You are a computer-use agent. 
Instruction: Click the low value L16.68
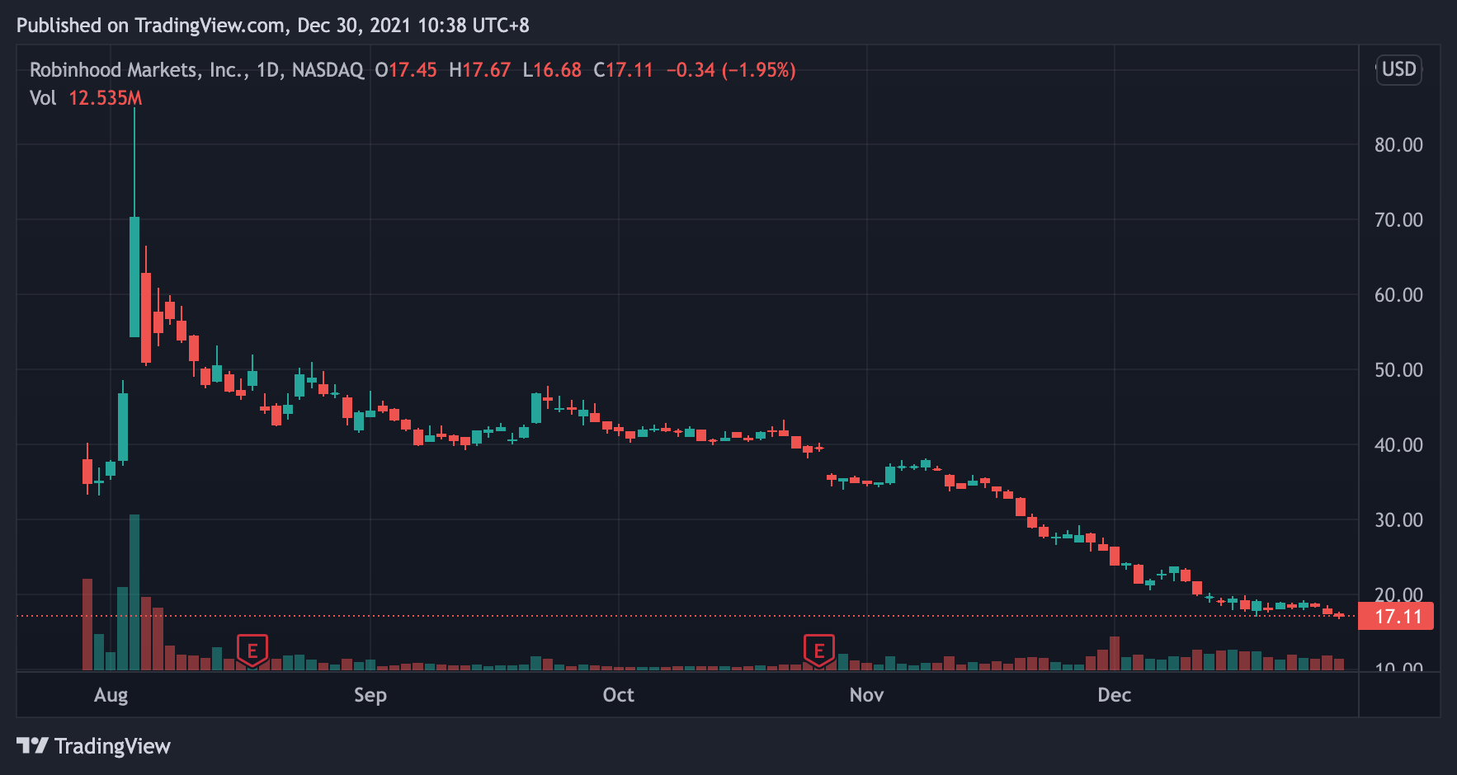pyautogui.click(x=552, y=70)
